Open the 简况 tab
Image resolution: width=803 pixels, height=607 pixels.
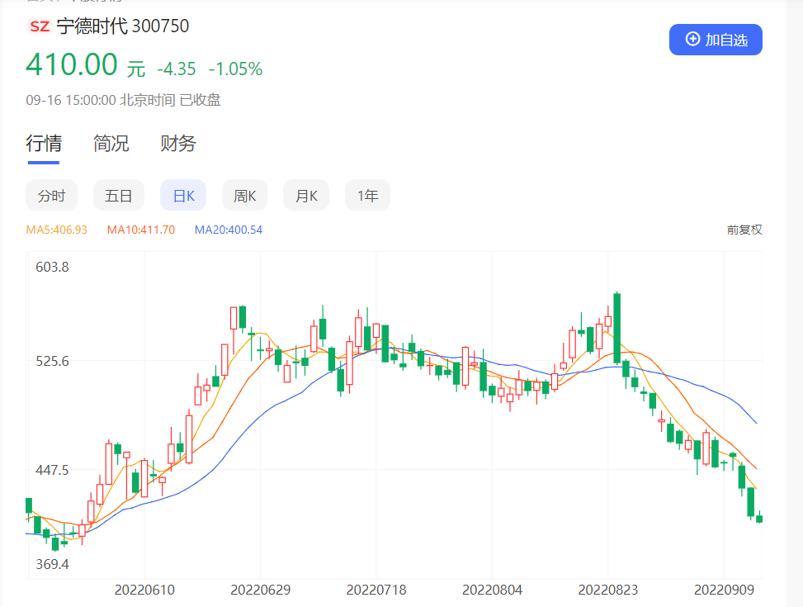(111, 144)
